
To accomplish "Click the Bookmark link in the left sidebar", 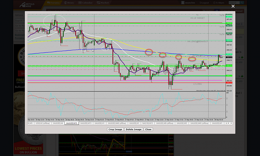I will 20,35.
